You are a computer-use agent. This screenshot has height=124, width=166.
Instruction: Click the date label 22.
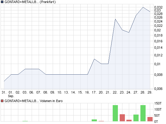tap(115, 92)
